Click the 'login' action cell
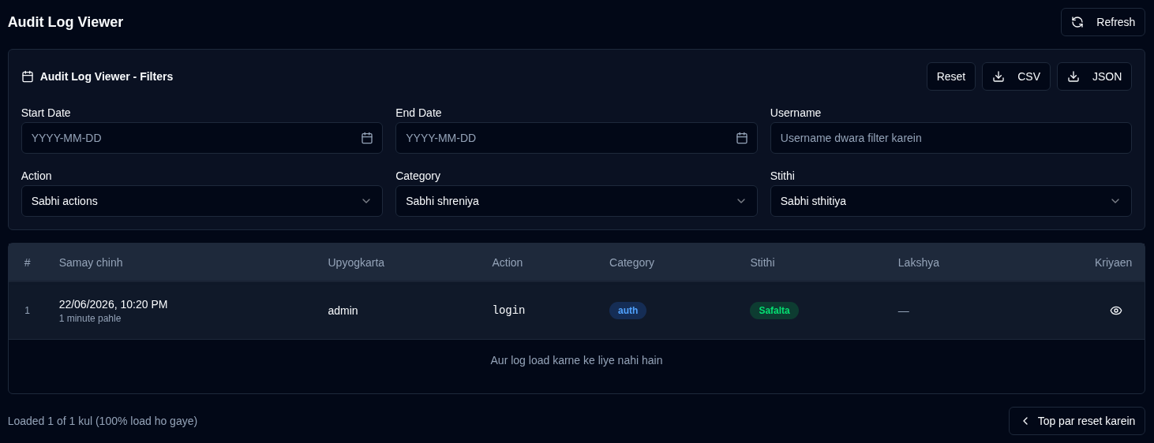This screenshot has height=443, width=1154. [x=508, y=311]
